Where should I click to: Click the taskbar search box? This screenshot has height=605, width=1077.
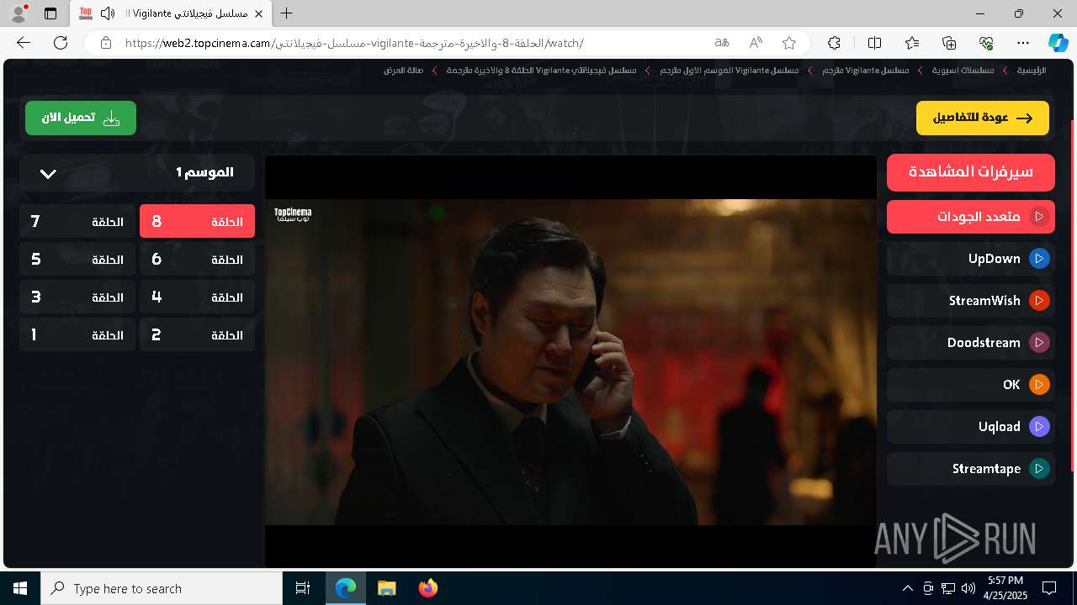click(x=162, y=588)
